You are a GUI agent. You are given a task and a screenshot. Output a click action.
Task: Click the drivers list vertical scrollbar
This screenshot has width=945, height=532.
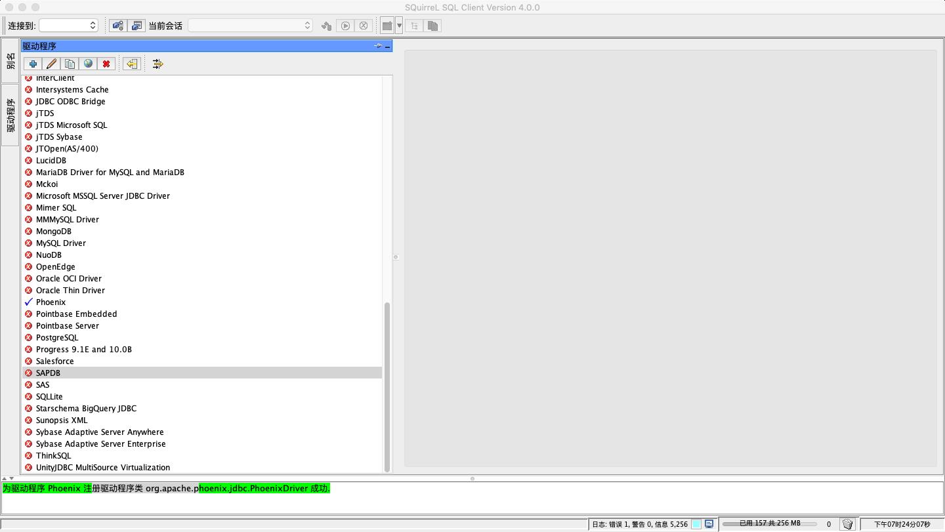pyautogui.click(x=387, y=387)
